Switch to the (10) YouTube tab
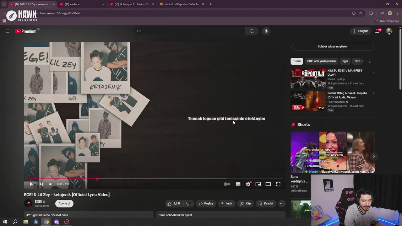Viewport: 402px width, 226px height. tap(82, 4)
